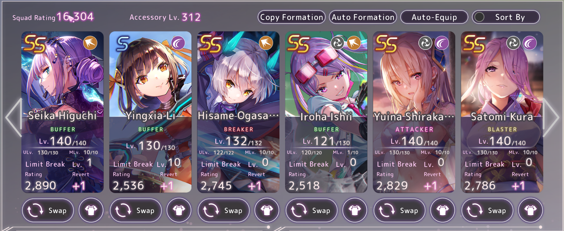Open costume icon under Yuina Shiraka
564x231 pixels.
coord(442,210)
